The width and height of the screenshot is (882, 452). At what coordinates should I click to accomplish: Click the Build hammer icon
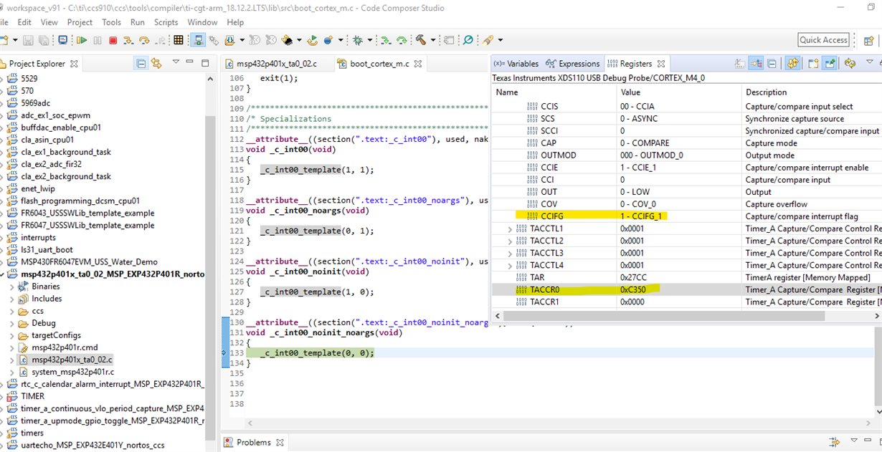pyautogui.click(x=422, y=40)
